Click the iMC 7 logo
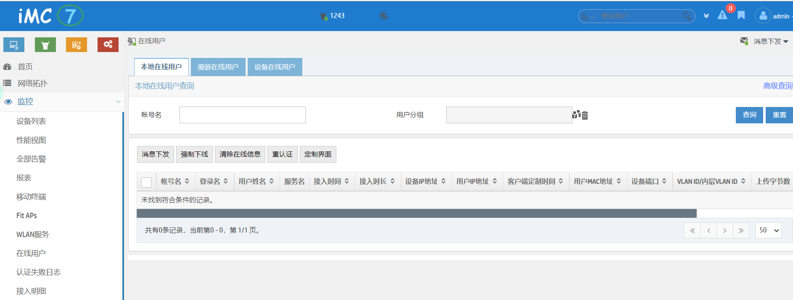The image size is (793, 300). pos(51,16)
